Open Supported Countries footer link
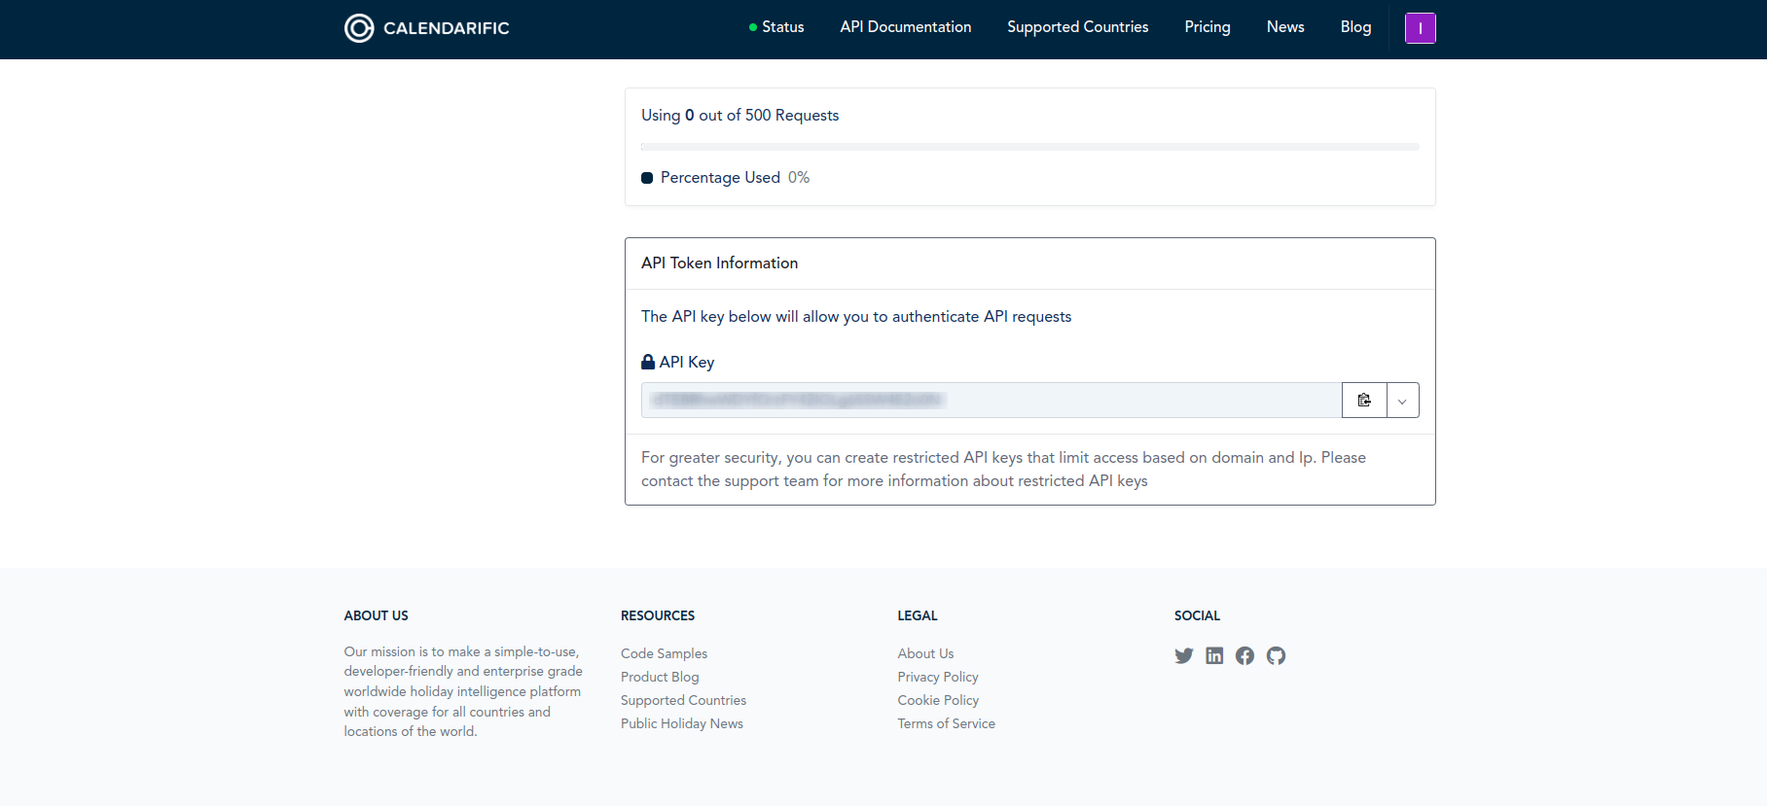This screenshot has width=1767, height=806. point(683,700)
